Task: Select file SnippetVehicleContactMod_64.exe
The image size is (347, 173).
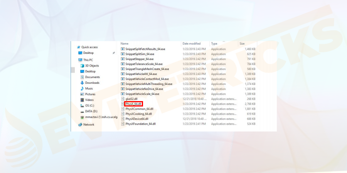Action: [147, 79]
